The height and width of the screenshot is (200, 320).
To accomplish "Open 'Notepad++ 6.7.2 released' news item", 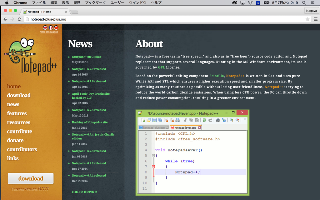I will (89, 163).
